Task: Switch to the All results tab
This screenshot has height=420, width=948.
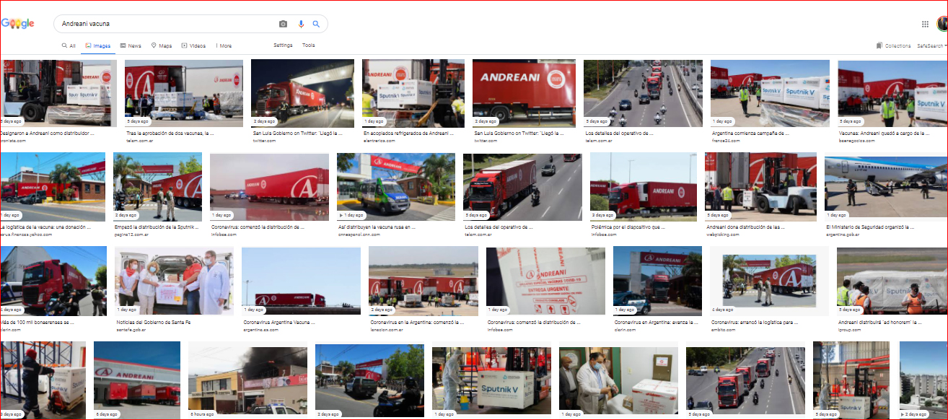Action: pyautogui.click(x=69, y=45)
